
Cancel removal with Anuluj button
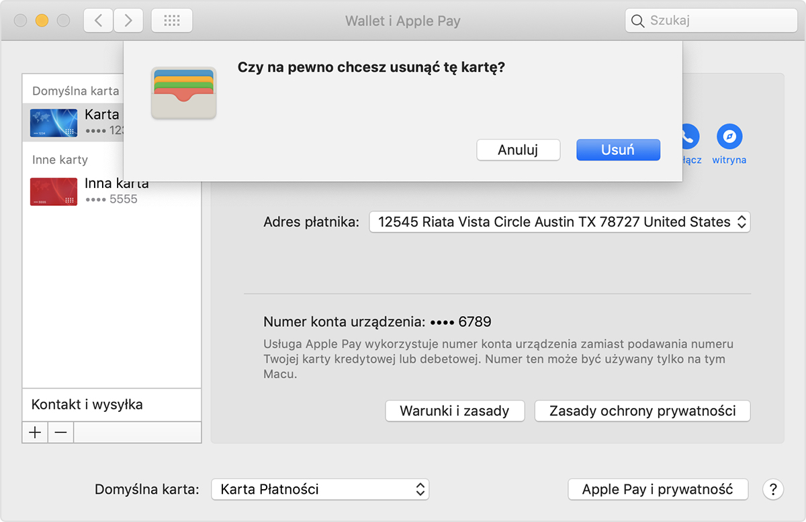[x=518, y=150]
